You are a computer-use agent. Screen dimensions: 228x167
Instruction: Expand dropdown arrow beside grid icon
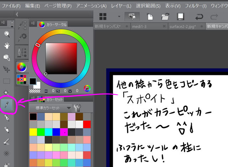click(x=119, y=16)
